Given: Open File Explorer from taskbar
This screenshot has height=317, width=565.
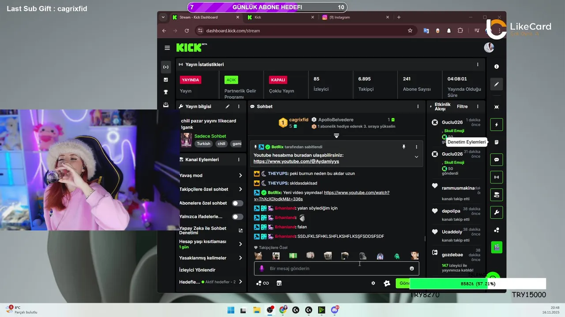Looking at the screenshot, I should 257,310.
